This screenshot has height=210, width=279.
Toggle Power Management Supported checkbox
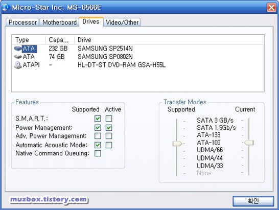point(98,128)
